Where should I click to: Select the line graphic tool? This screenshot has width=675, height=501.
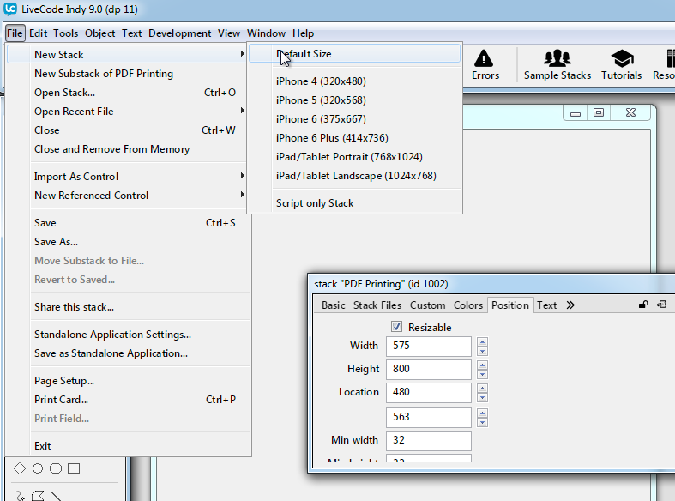click(x=56, y=496)
